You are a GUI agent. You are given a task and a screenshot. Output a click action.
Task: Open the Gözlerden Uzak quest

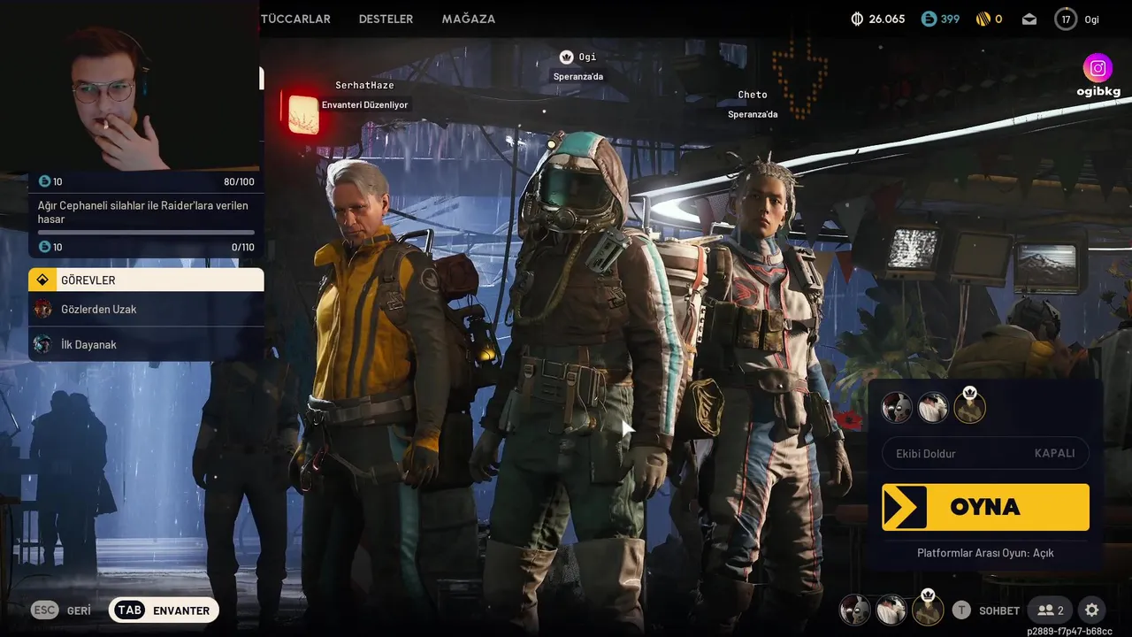[146, 309]
